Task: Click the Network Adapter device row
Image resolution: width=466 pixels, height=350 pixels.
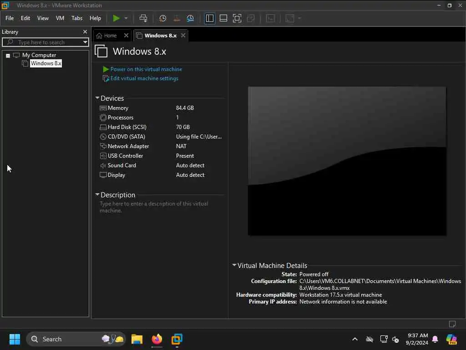Action: (x=161, y=146)
